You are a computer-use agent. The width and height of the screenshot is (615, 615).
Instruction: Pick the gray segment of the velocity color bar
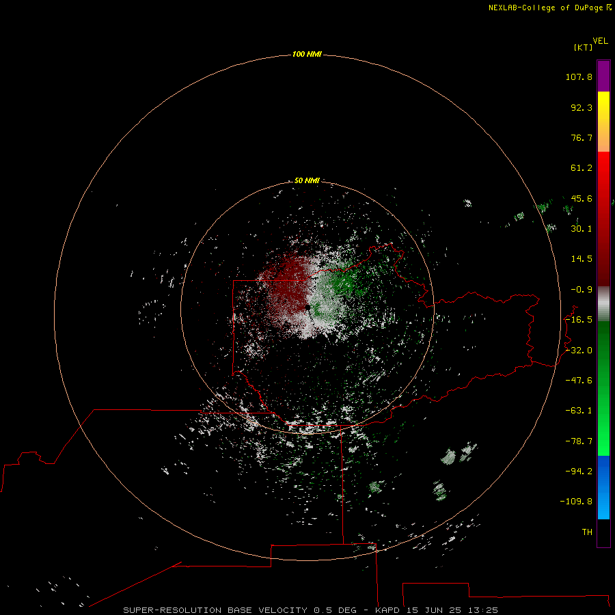pos(603,304)
